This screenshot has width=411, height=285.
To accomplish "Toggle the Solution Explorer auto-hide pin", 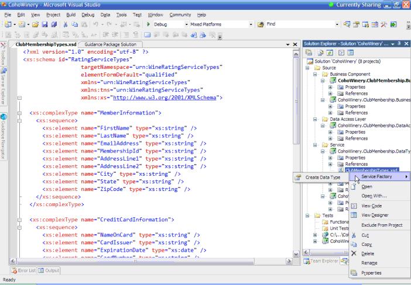I will (x=399, y=44).
